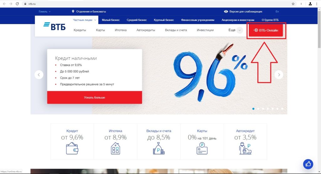Click the car icon under Автокредит
The image size is (321, 174).
click(245, 148)
